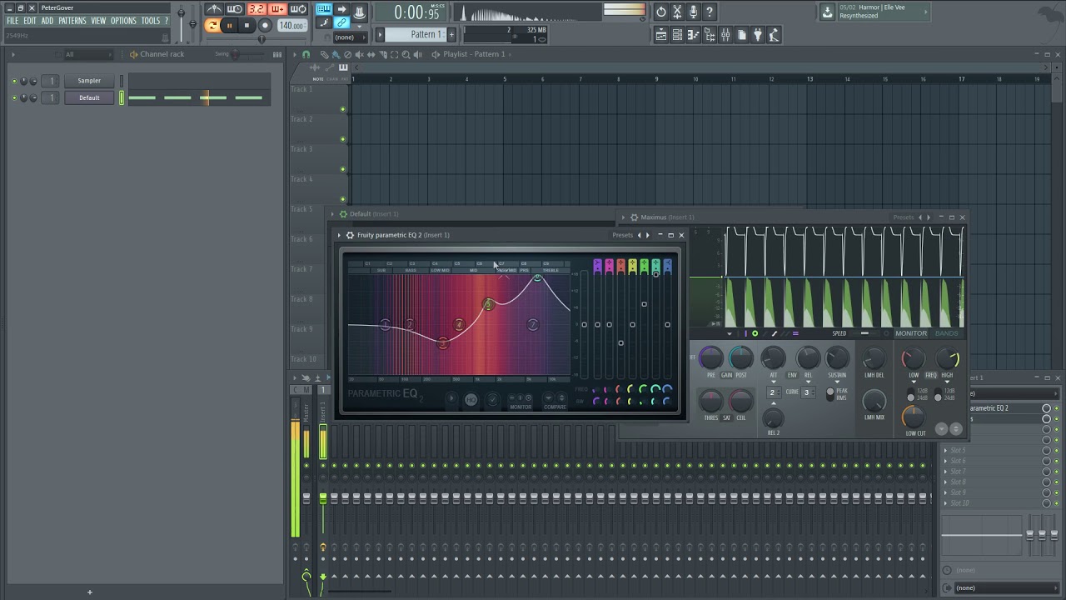Open the plugin picker plug icon
The image size is (1066, 600).
pos(758,35)
